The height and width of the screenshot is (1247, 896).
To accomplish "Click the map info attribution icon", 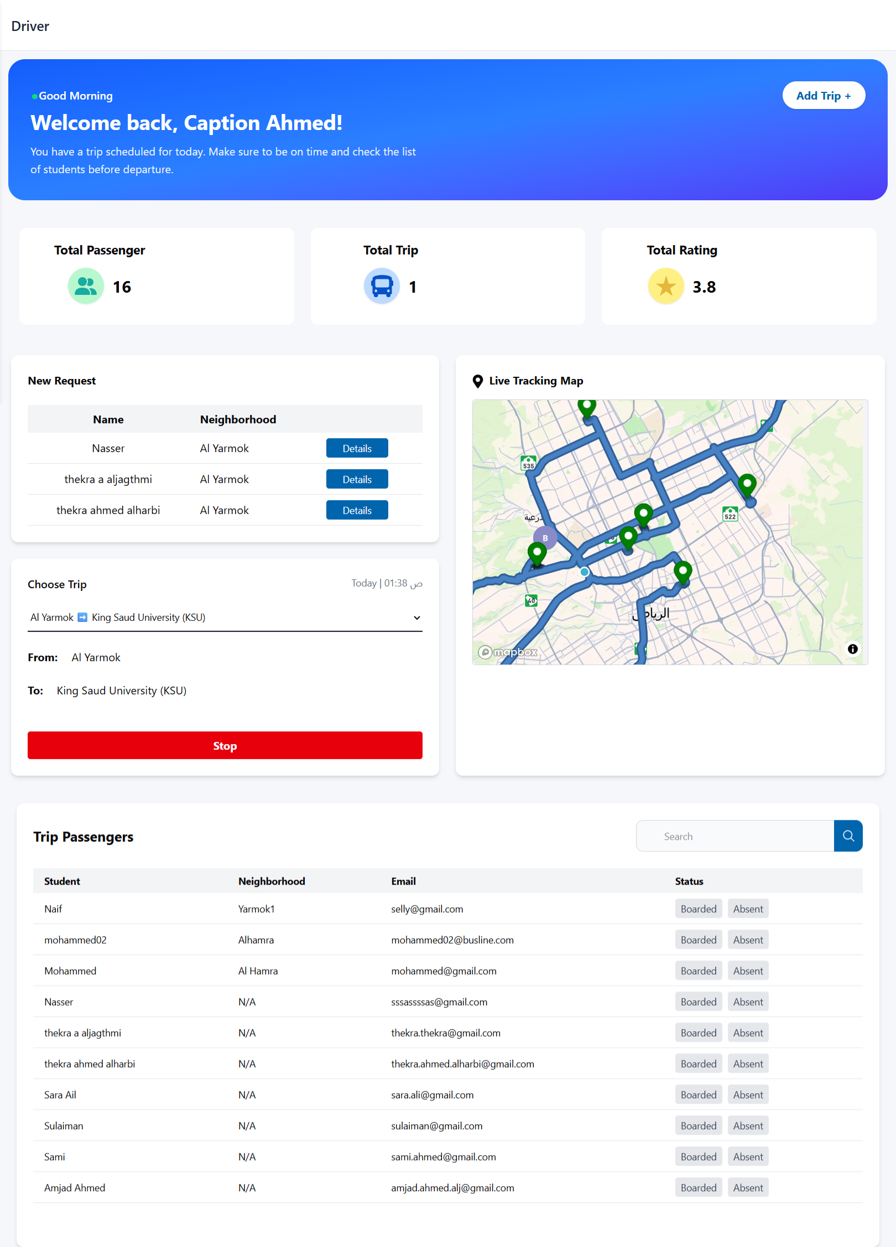I will 852,649.
